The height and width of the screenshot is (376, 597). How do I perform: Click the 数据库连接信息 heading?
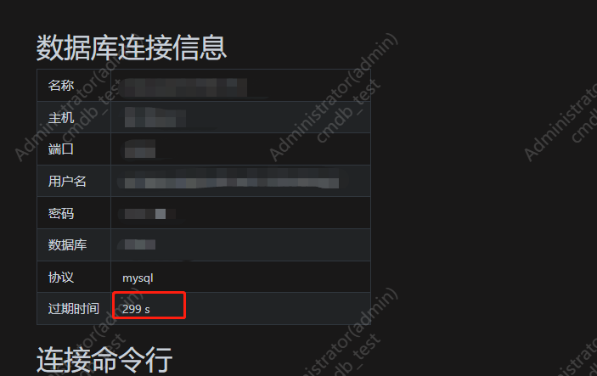tap(132, 48)
